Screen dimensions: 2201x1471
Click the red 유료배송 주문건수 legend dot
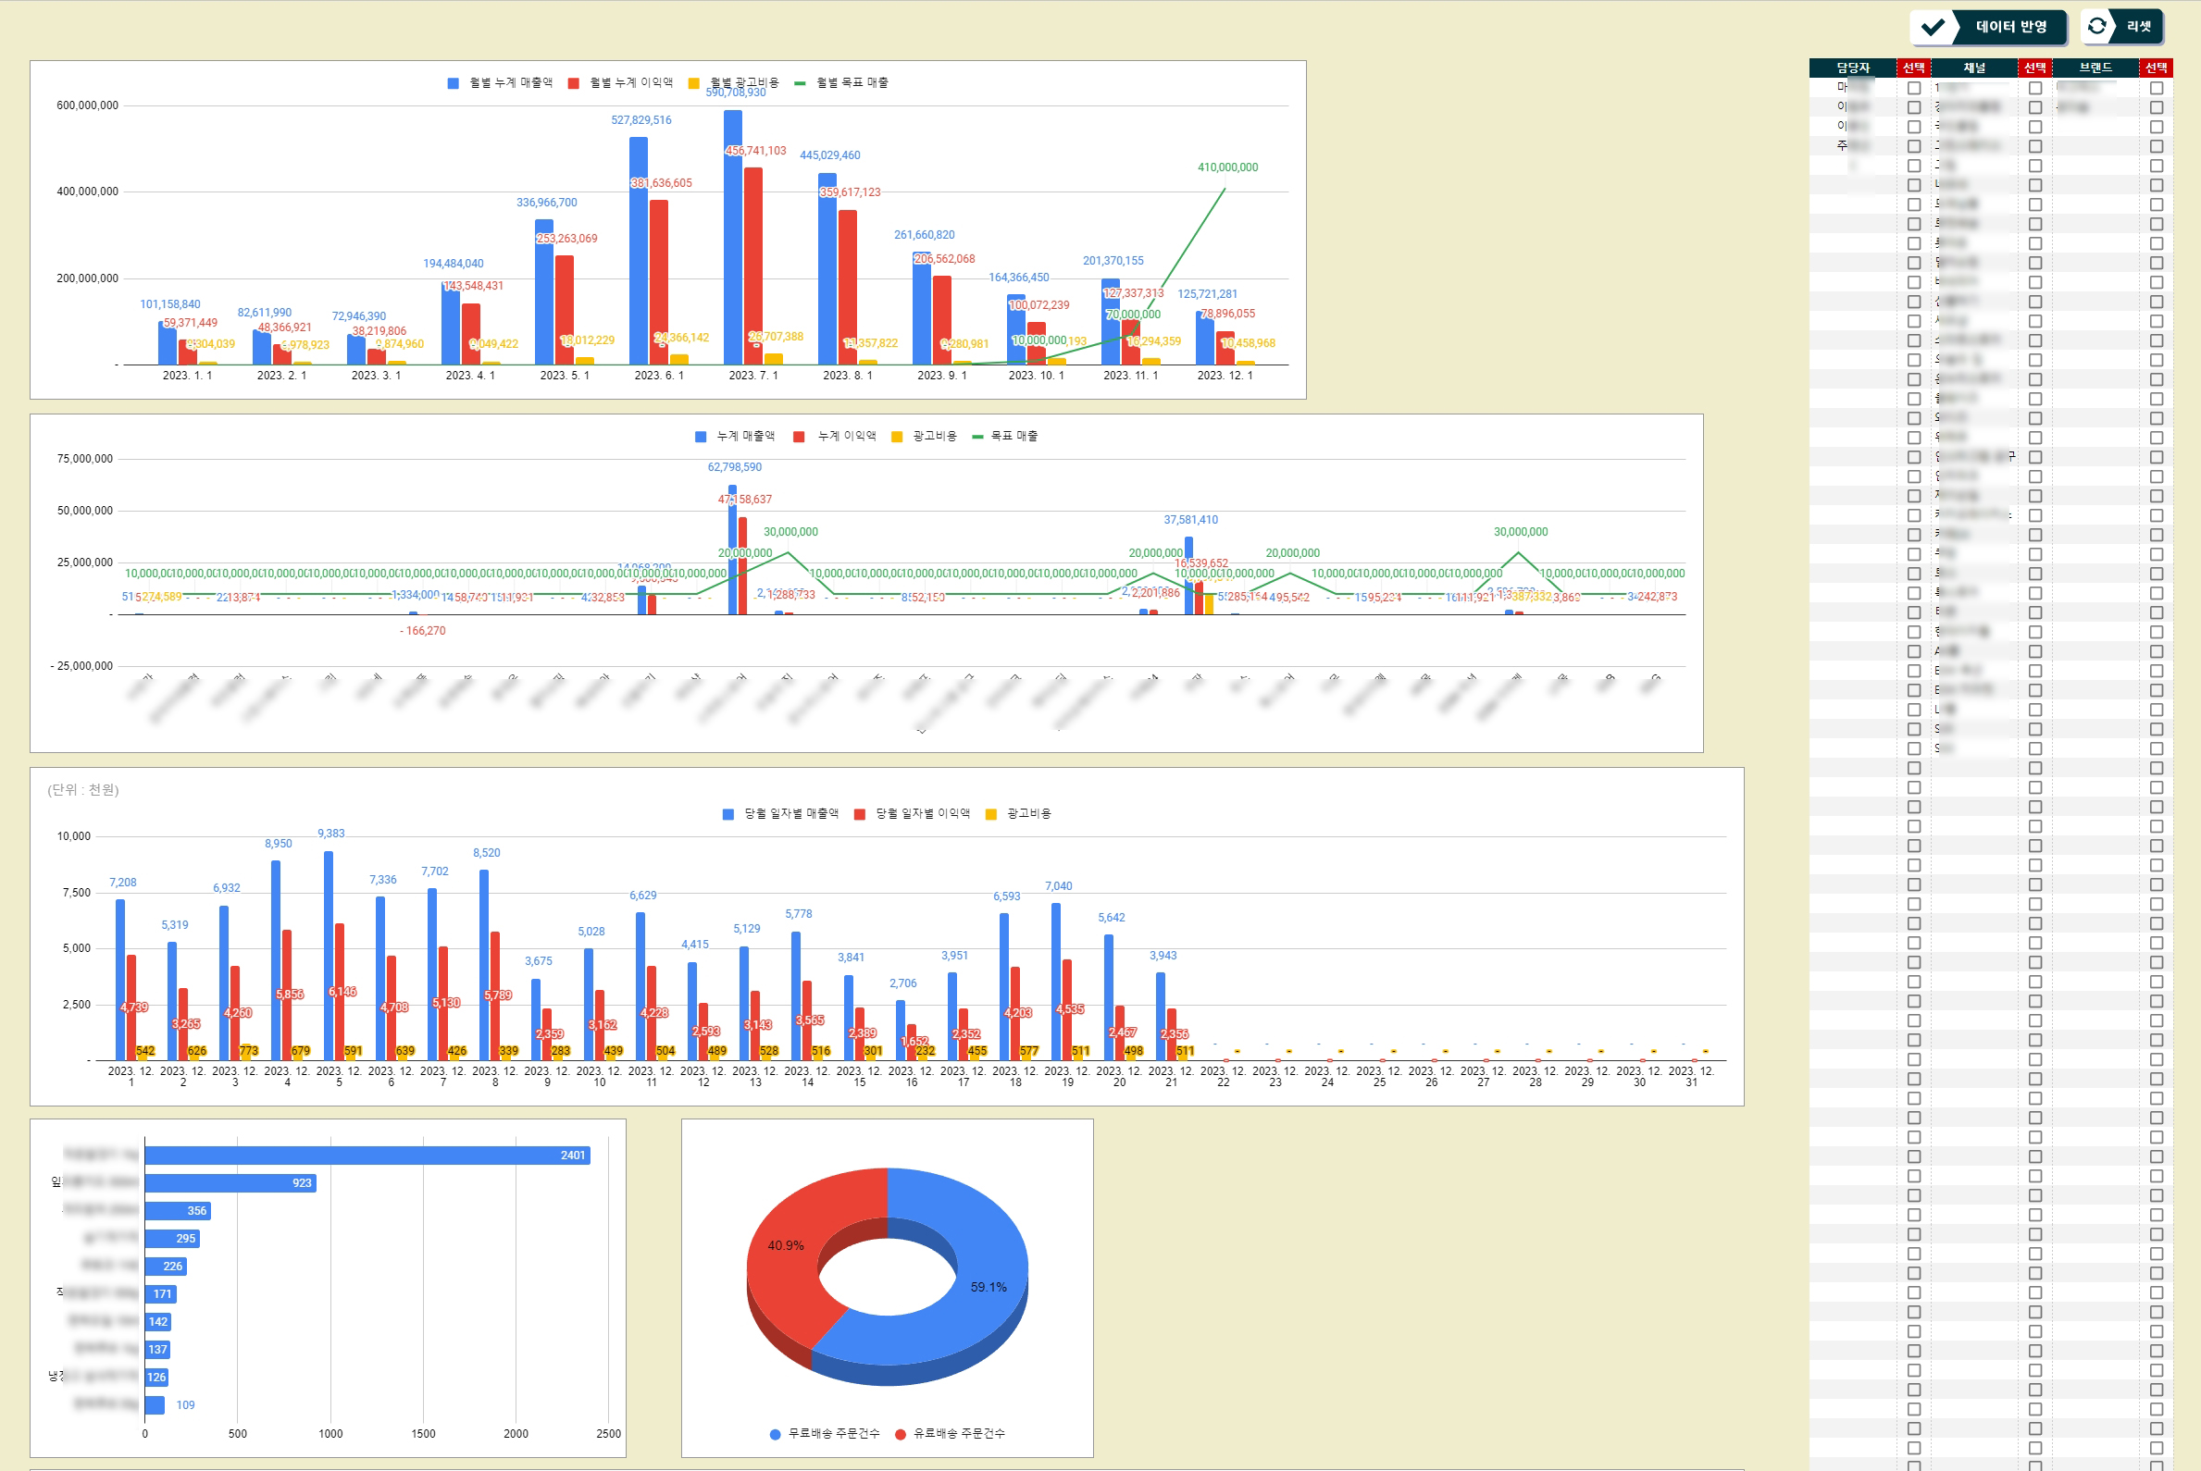point(900,1433)
